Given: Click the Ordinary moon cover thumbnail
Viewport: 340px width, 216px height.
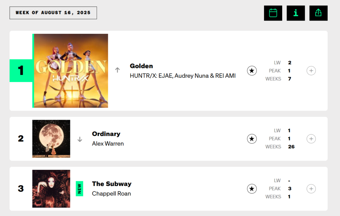Looking at the screenshot, I should [x=51, y=139].
